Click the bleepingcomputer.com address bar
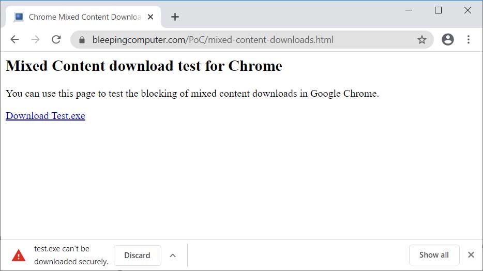483x271 pixels. pyautogui.click(x=233, y=40)
